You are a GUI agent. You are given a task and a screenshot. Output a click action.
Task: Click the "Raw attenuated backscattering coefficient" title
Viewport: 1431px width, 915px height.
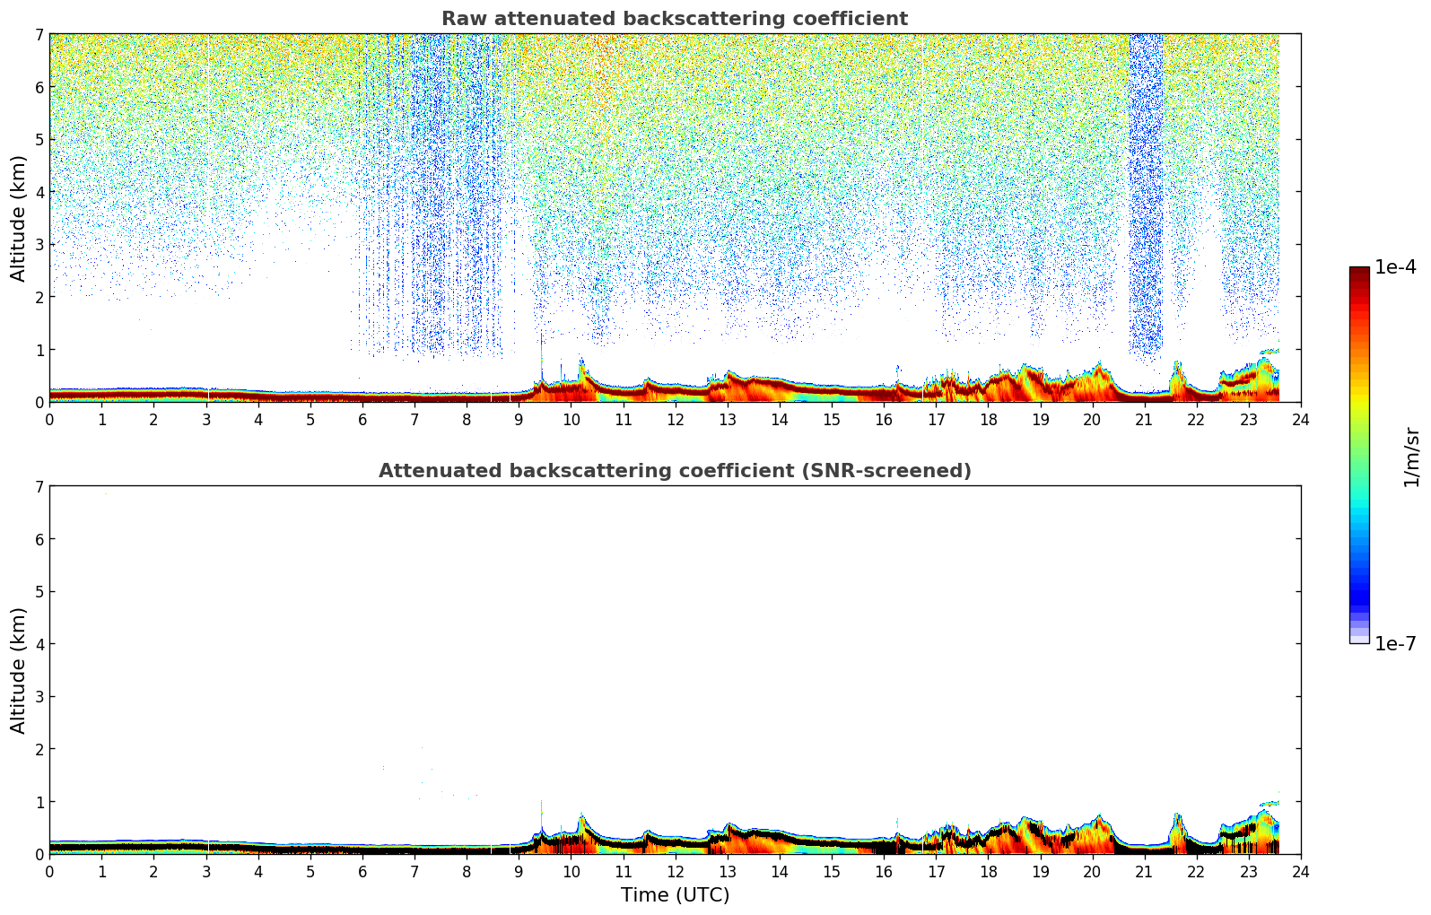674,19
